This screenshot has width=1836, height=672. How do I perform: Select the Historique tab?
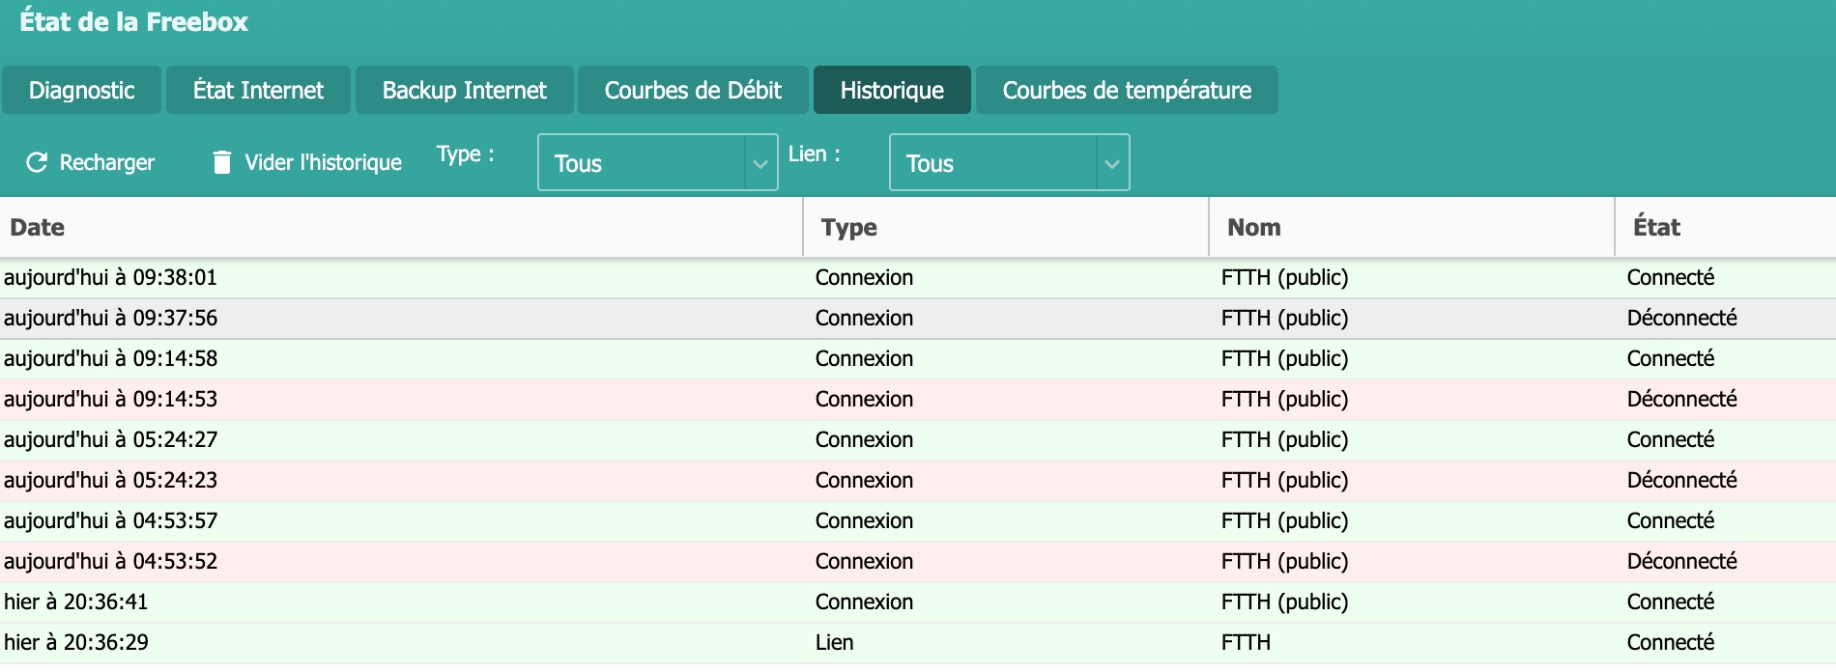[x=892, y=90]
